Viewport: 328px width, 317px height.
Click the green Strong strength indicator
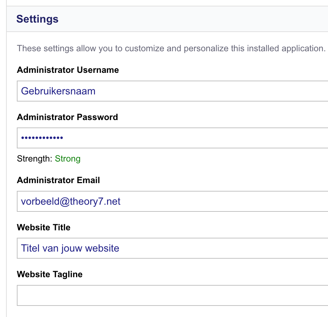[68, 158]
